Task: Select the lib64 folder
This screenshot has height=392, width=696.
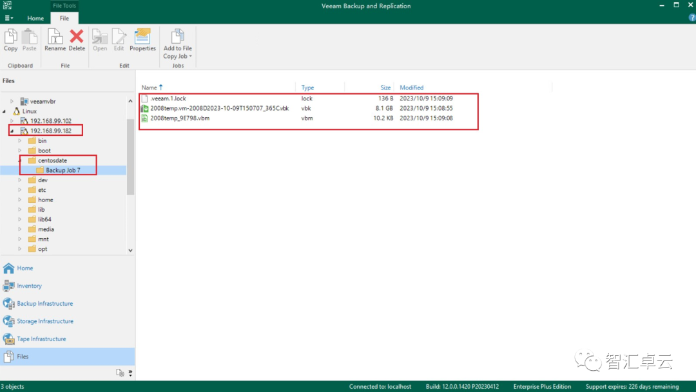Action: (x=44, y=219)
